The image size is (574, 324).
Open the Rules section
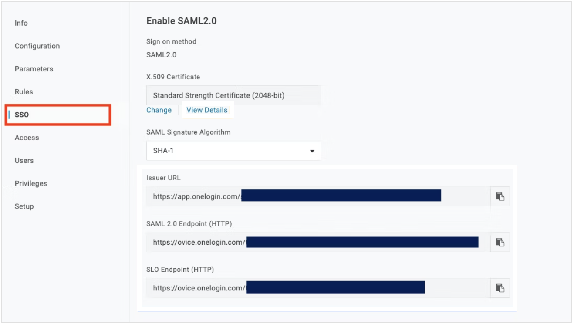24,92
